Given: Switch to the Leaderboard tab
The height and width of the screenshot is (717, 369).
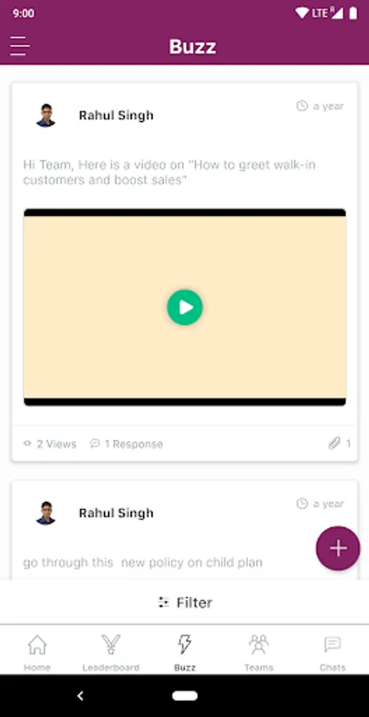Looking at the screenshot, I should pyautogui.click(x=111, y=652).
